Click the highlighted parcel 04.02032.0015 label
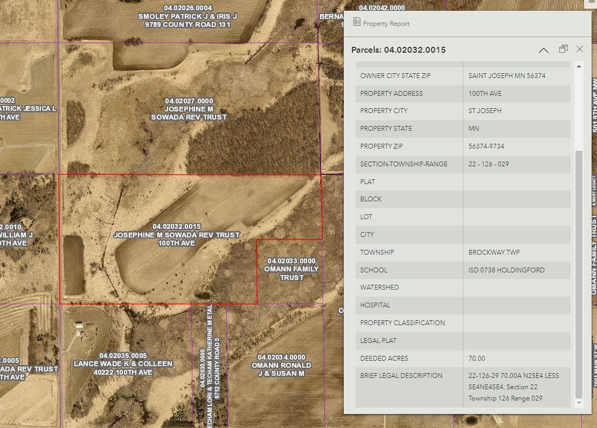The width and height of the screenshot is (597, 428). tap(177, 235)
